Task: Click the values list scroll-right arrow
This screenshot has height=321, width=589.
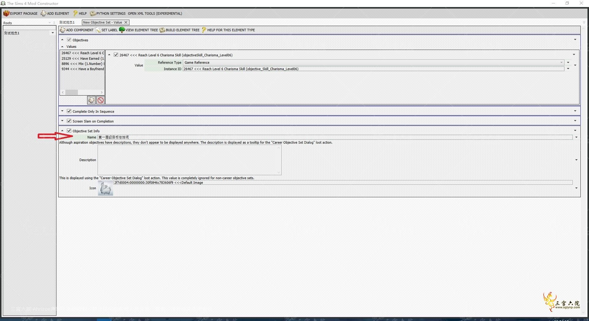Action: (102, 92)
